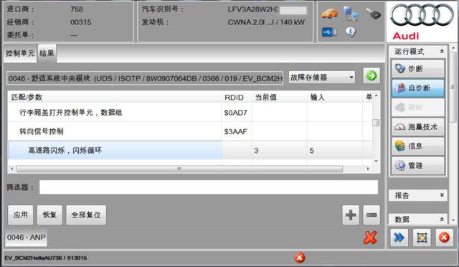
Task: Click the info speech bubble icon
Action: [x=351, y=32]
